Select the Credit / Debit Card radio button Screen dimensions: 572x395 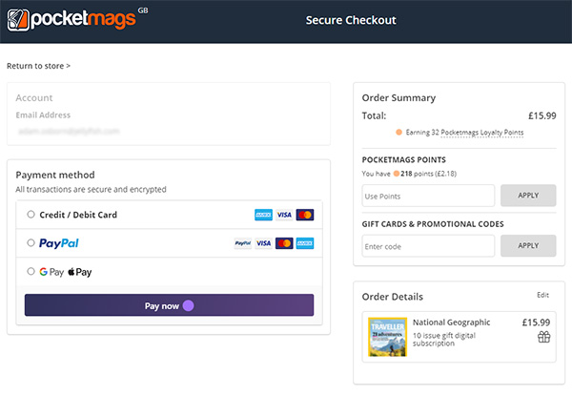(x=31, y=215)
